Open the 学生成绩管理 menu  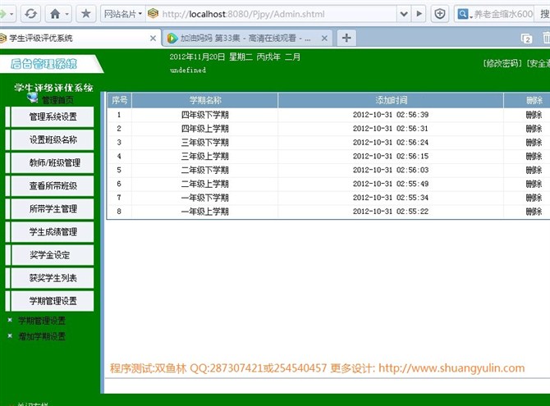tap(53, 232)
